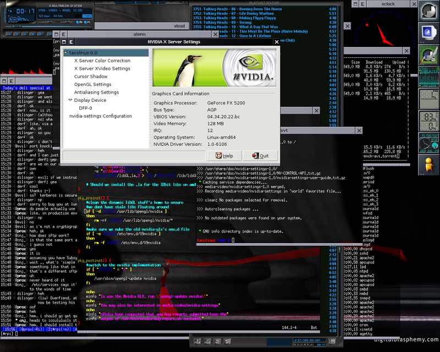
Task: Stop playback in the XMMS player
Action: [x=33, y=34]
